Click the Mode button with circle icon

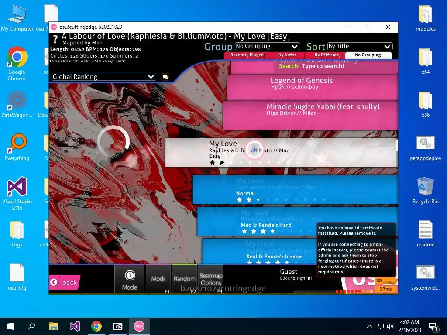130,279
